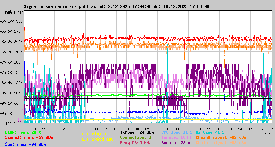This screenshot has width=275, height=147.
Task: Select the purple Rxrate 78 M legend entry
Action: (x=176, y=143)
